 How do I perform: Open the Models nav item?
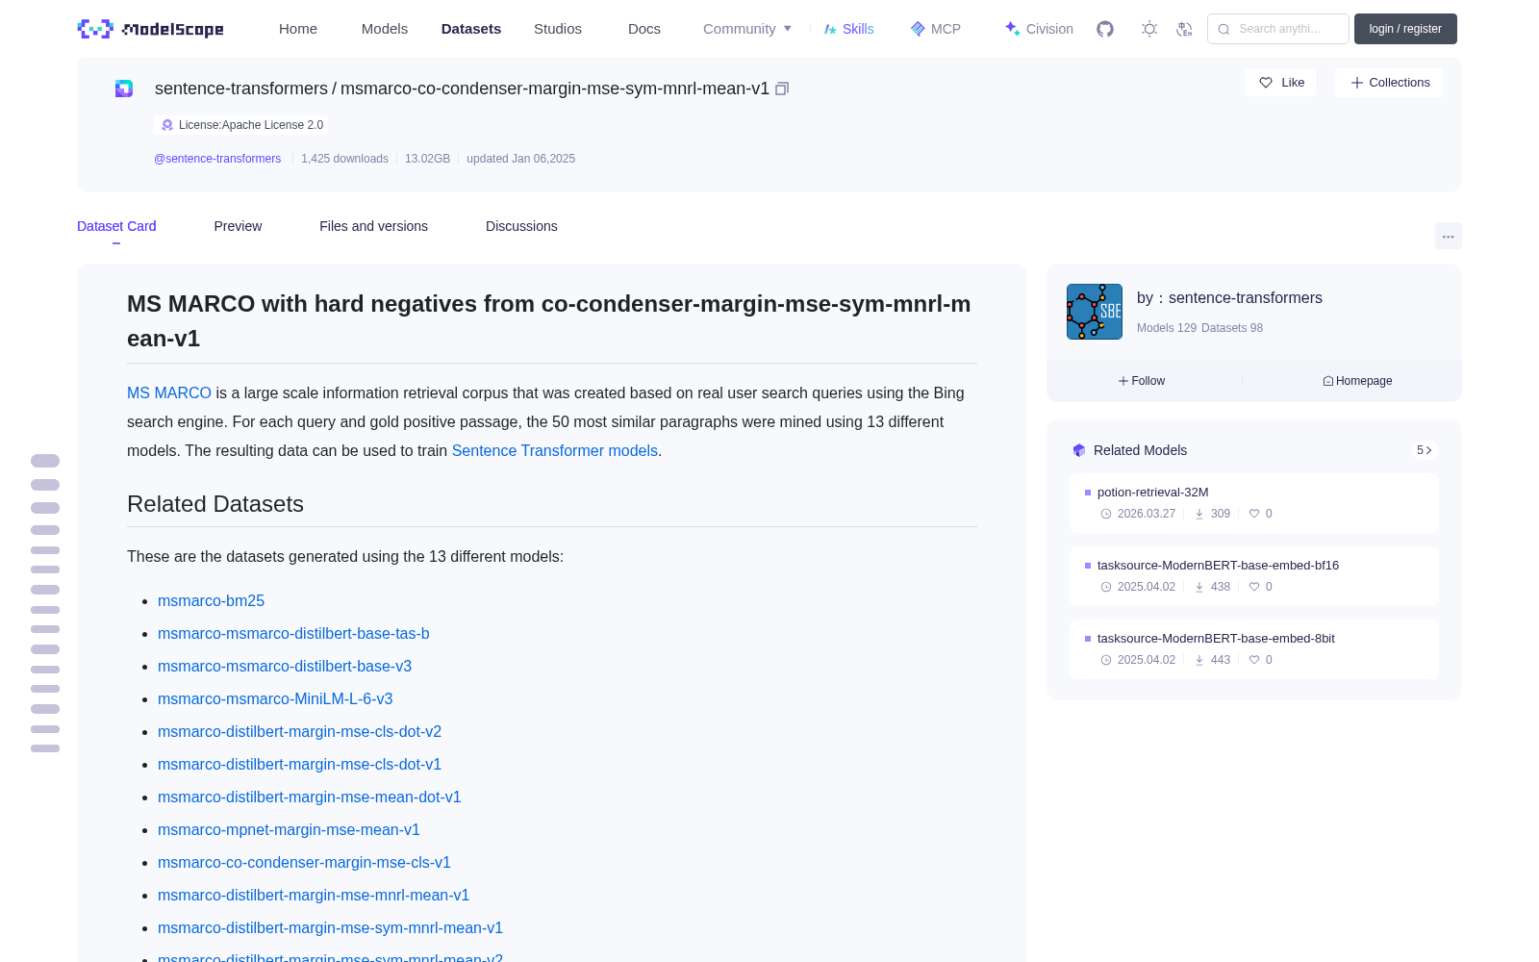point(385,29)
